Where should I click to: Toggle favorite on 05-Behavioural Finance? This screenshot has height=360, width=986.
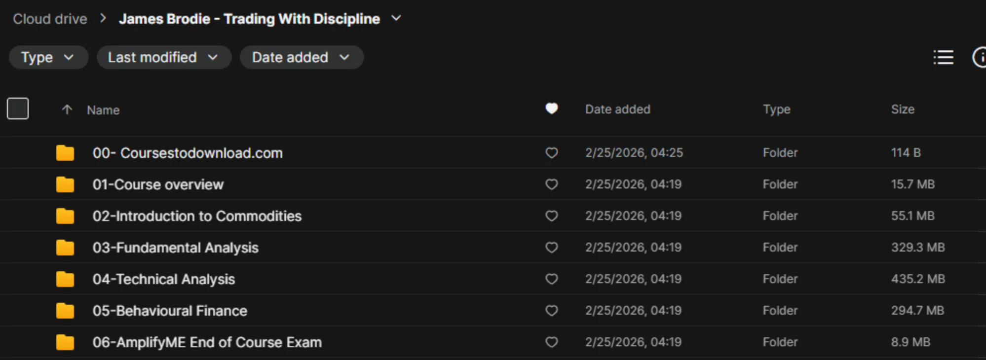551,310
